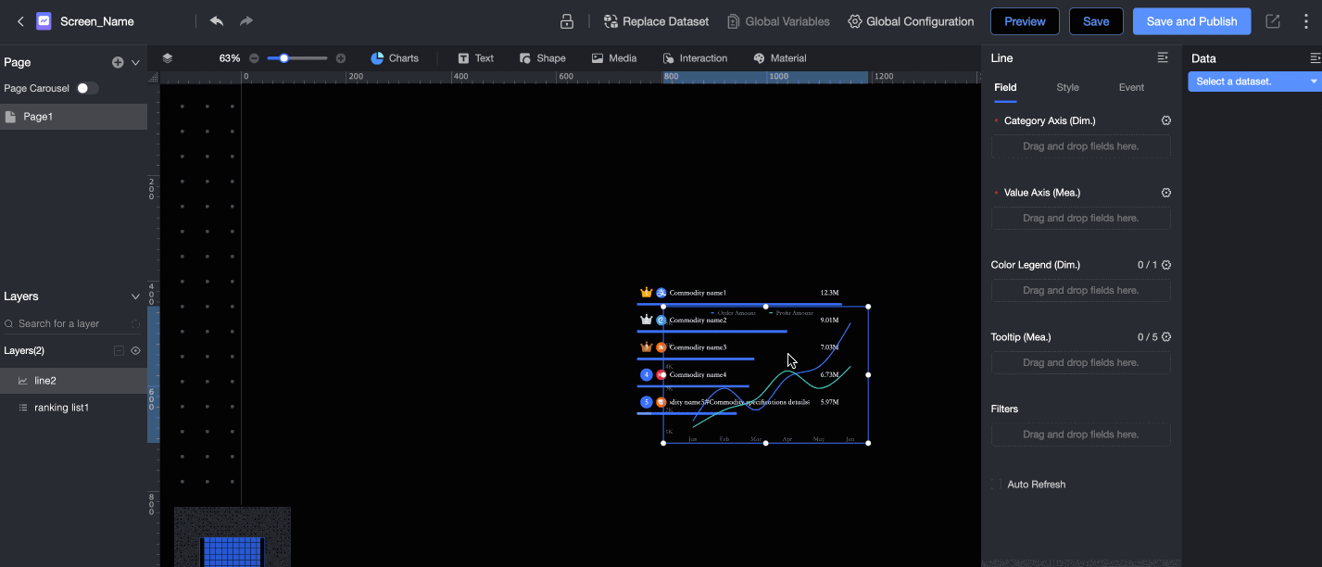Open the layers stack icon in toolbar
The height and width of the screenshot is (567, 1322).
click(x=168, y=58)
